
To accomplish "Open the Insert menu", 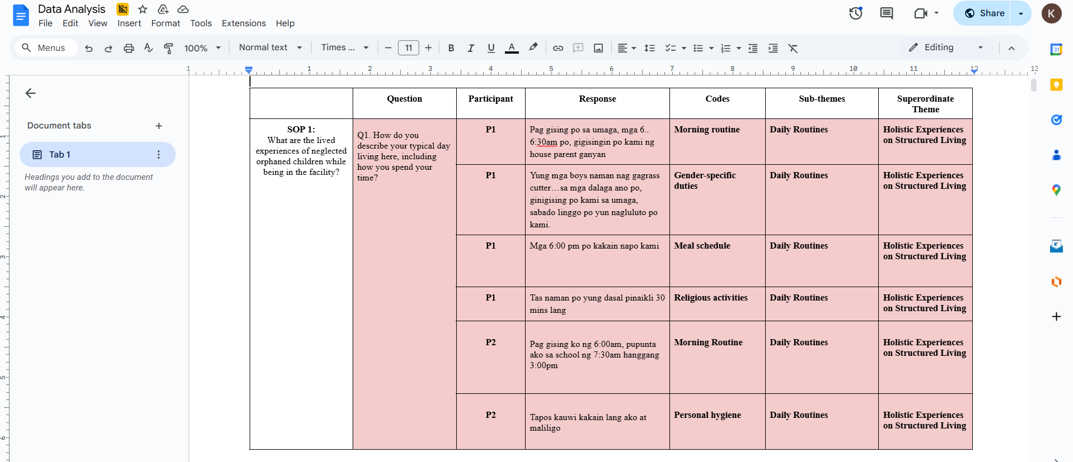I will click(x=129, y=23).
